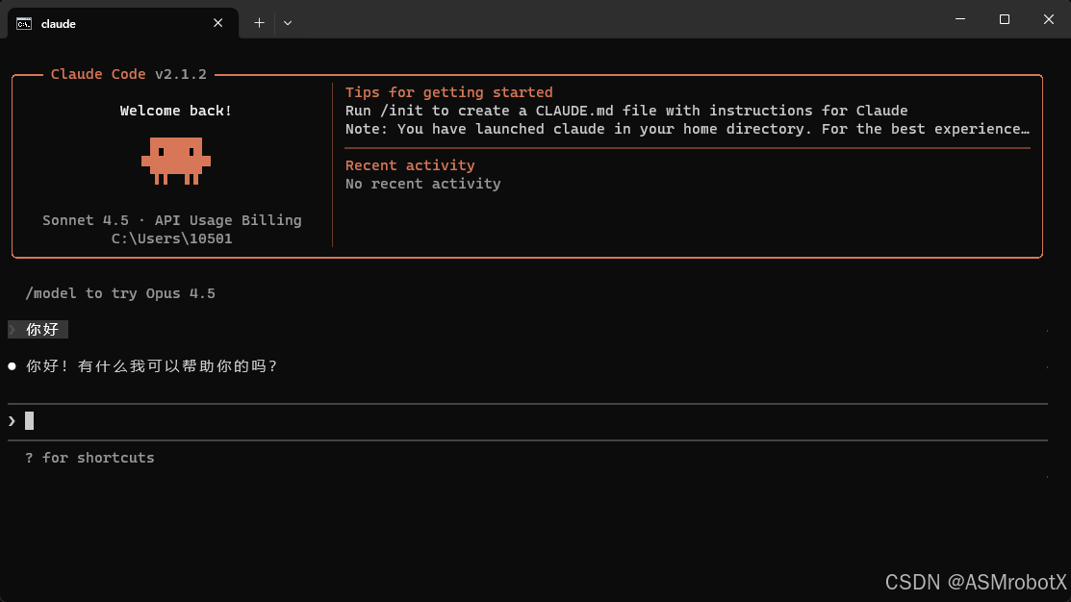
Task: Click the 'Tips for getting started' heading
Action: click(x=448, y=92)
